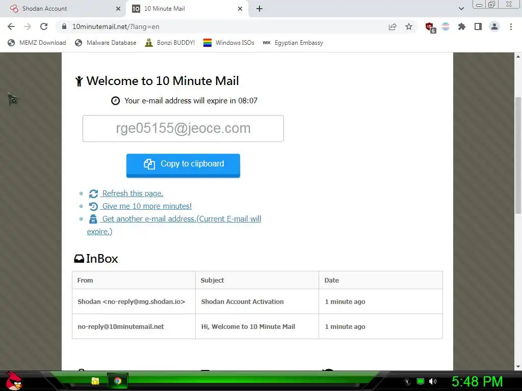Open the Malware Database bookmark
This screenshot has width=522, height=391.
tap(106, 43)
